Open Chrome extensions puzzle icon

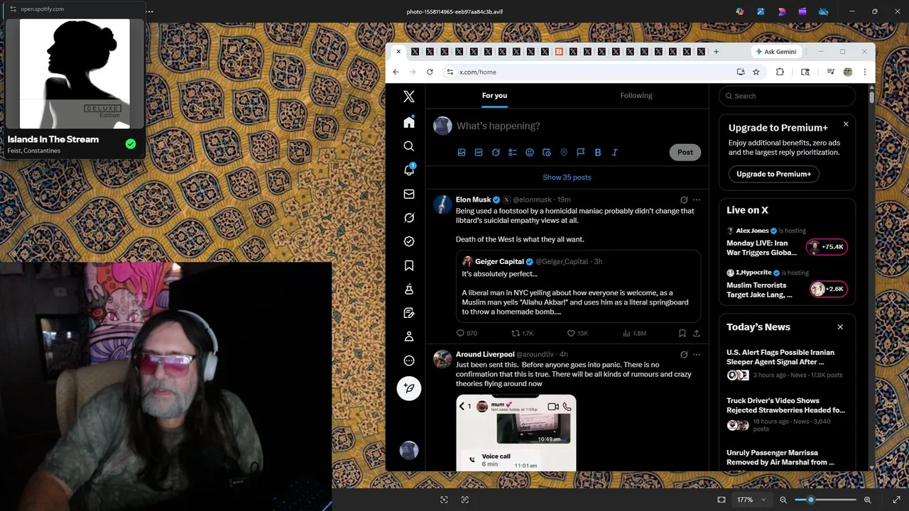click(x=780, y=72)
